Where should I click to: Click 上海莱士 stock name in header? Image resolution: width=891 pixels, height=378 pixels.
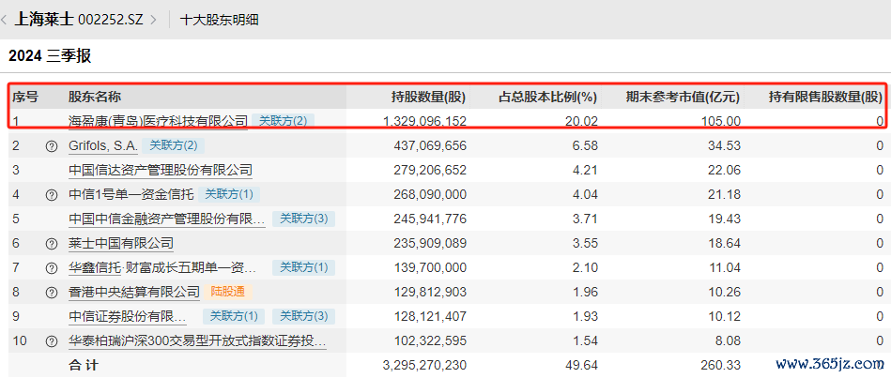[x=43, y=20]
